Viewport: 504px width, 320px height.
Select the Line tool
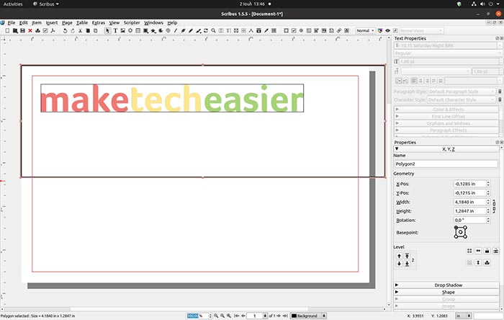click(x=176, y=30)
